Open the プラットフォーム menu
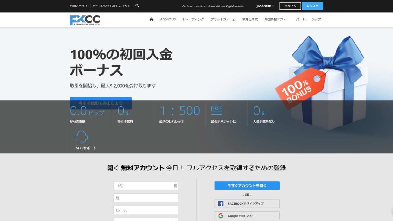 223,19
